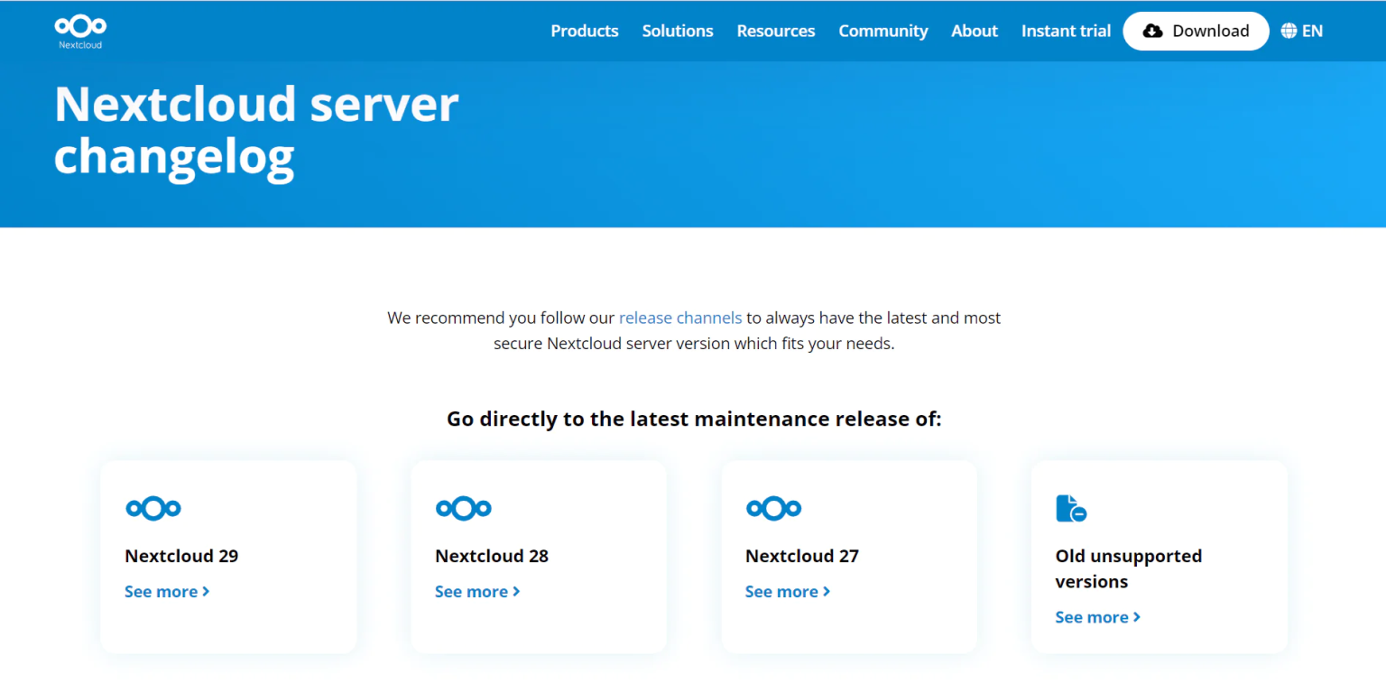Select the Community menu item
Screen dimensions: 1386x683
tap(882, 30)
